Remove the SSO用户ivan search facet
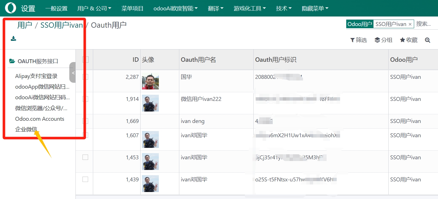This screenshot has height=199, width=438. tap(410, 24)
